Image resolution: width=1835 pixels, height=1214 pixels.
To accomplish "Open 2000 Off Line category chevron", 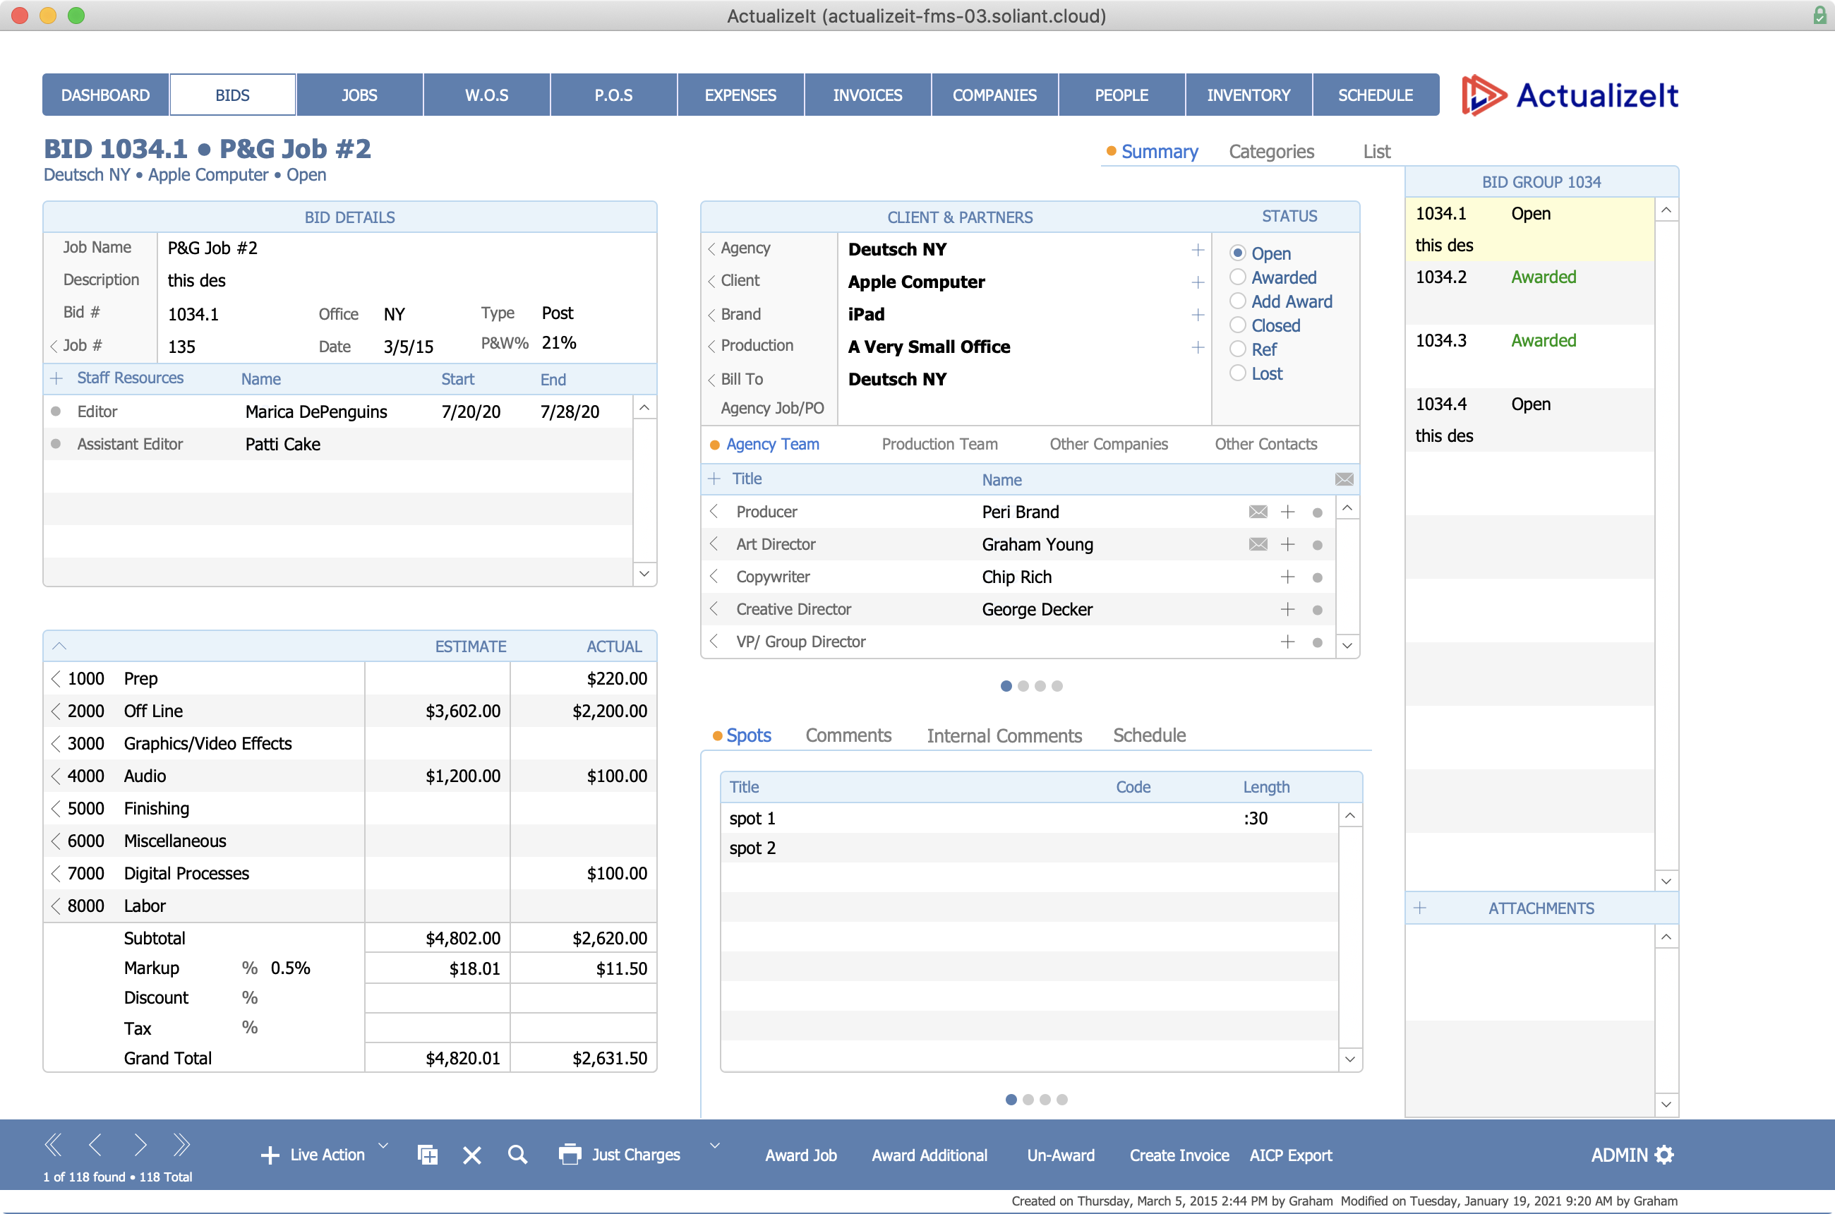I will click(56, 711).
